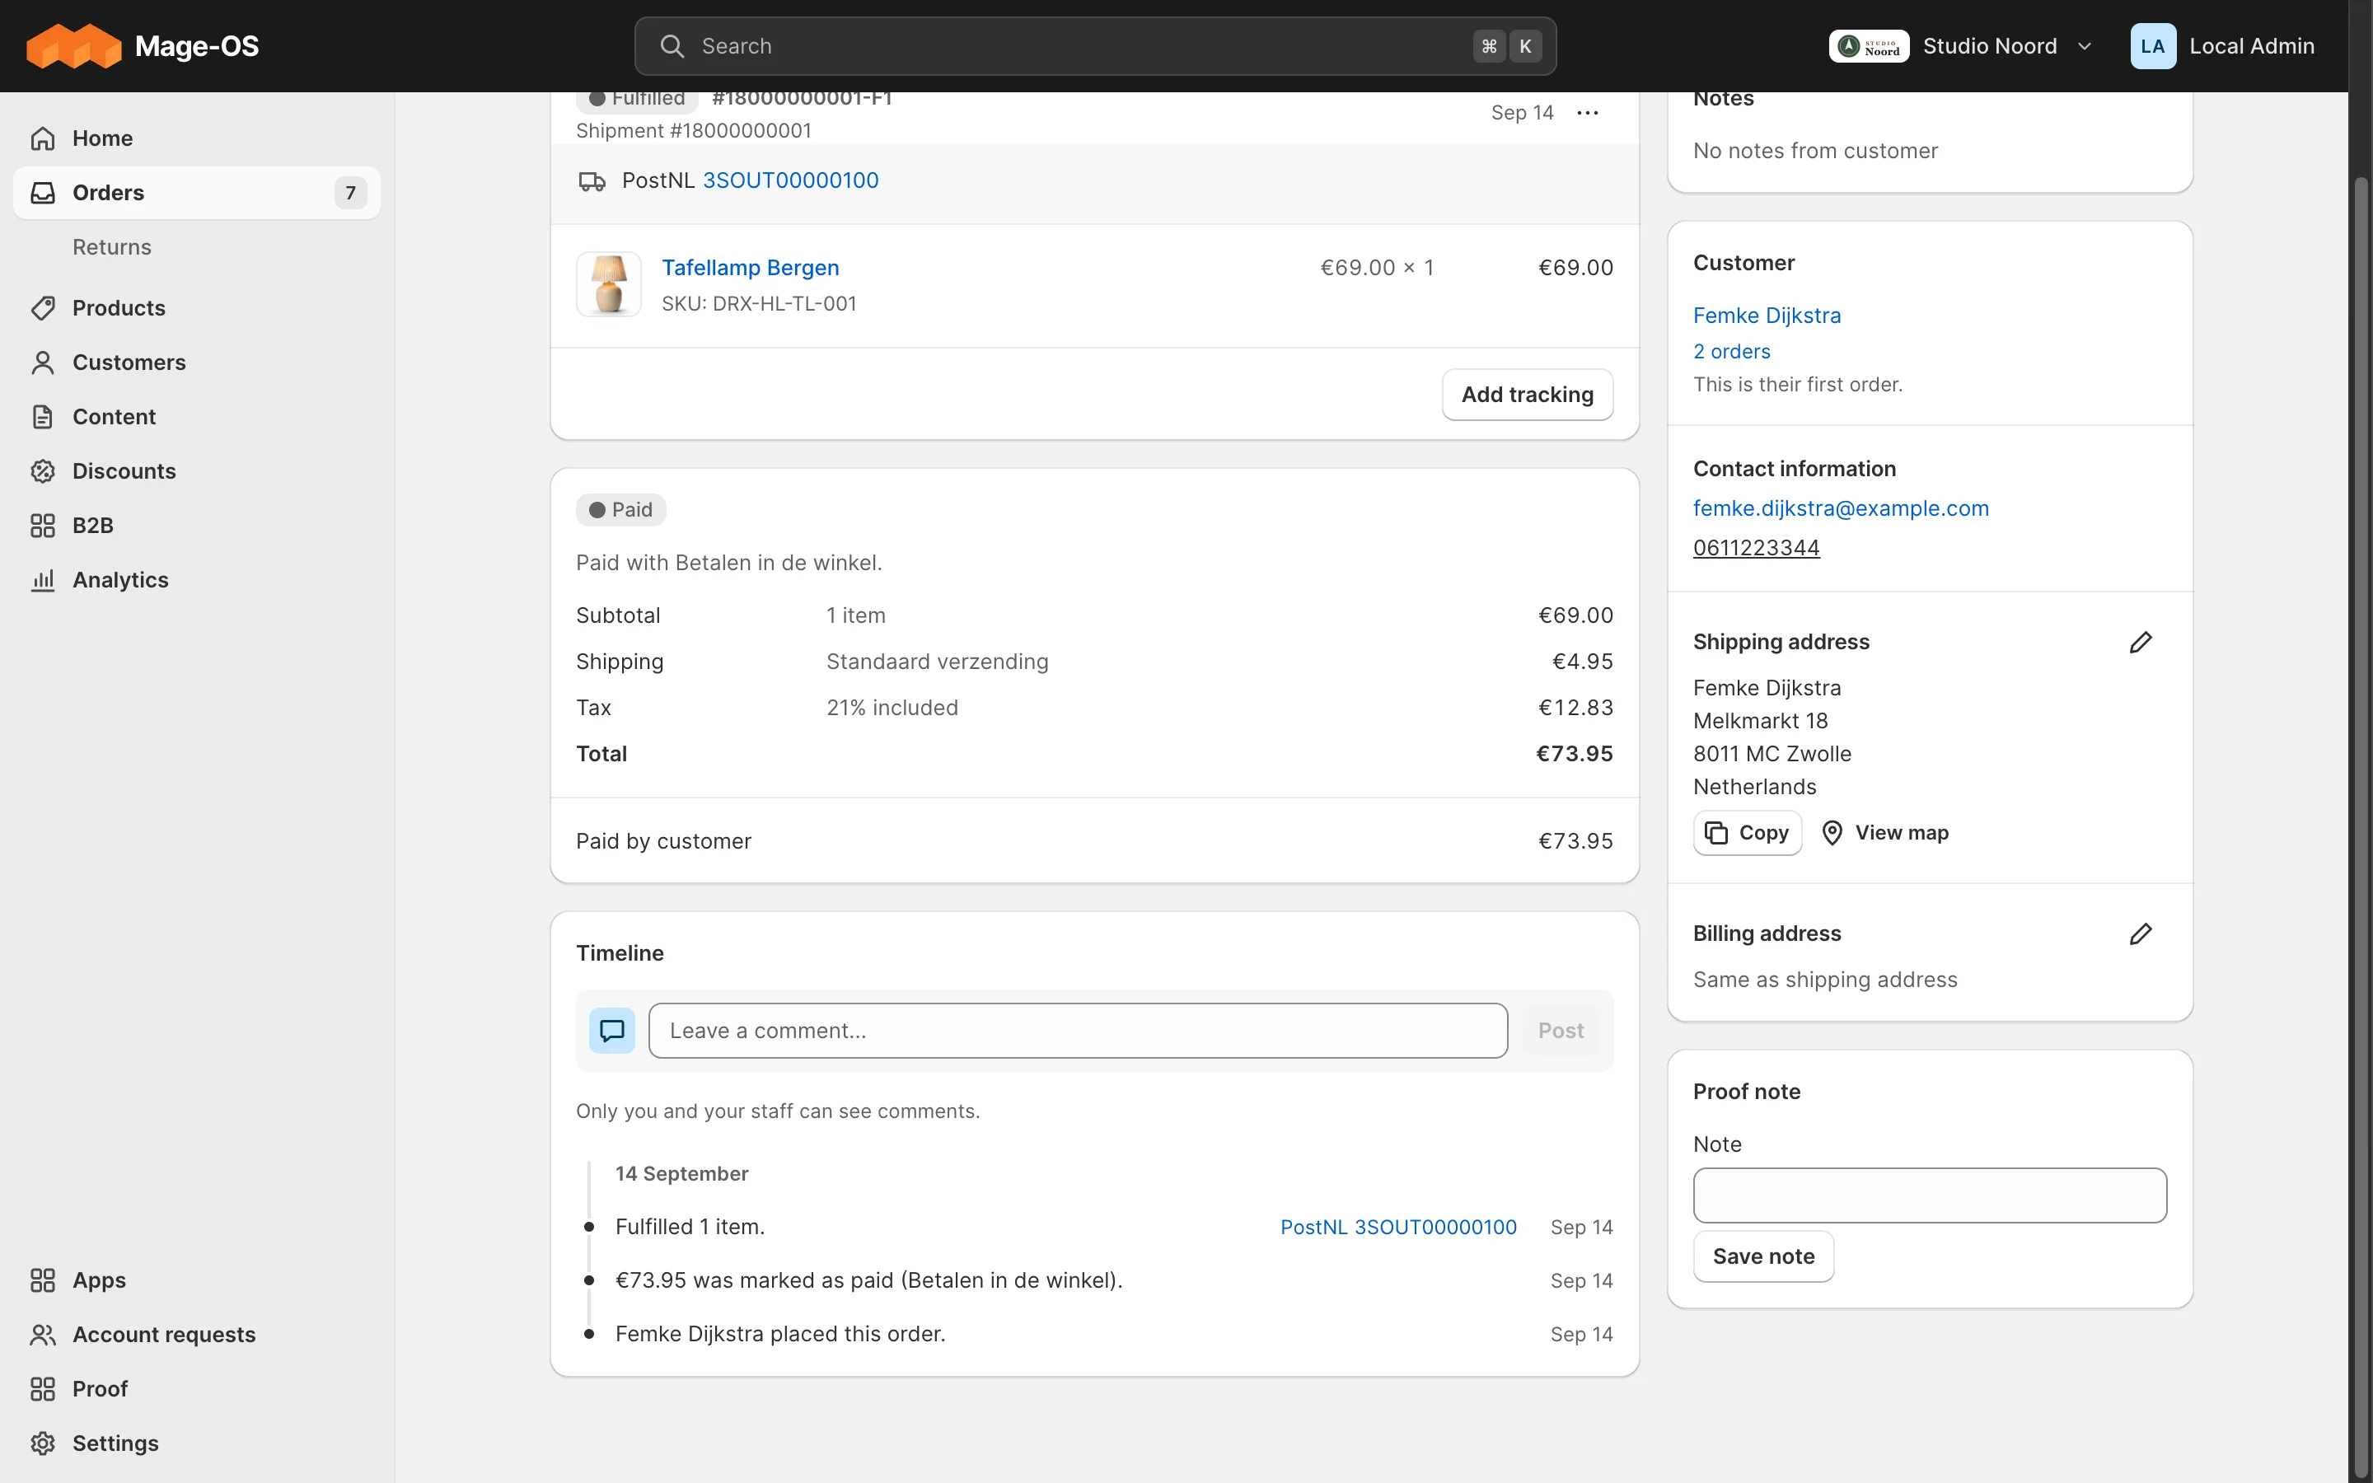Click the Account requests people icon
This screenshot has height=1483, width=2373.
(x=42, y=1334)
